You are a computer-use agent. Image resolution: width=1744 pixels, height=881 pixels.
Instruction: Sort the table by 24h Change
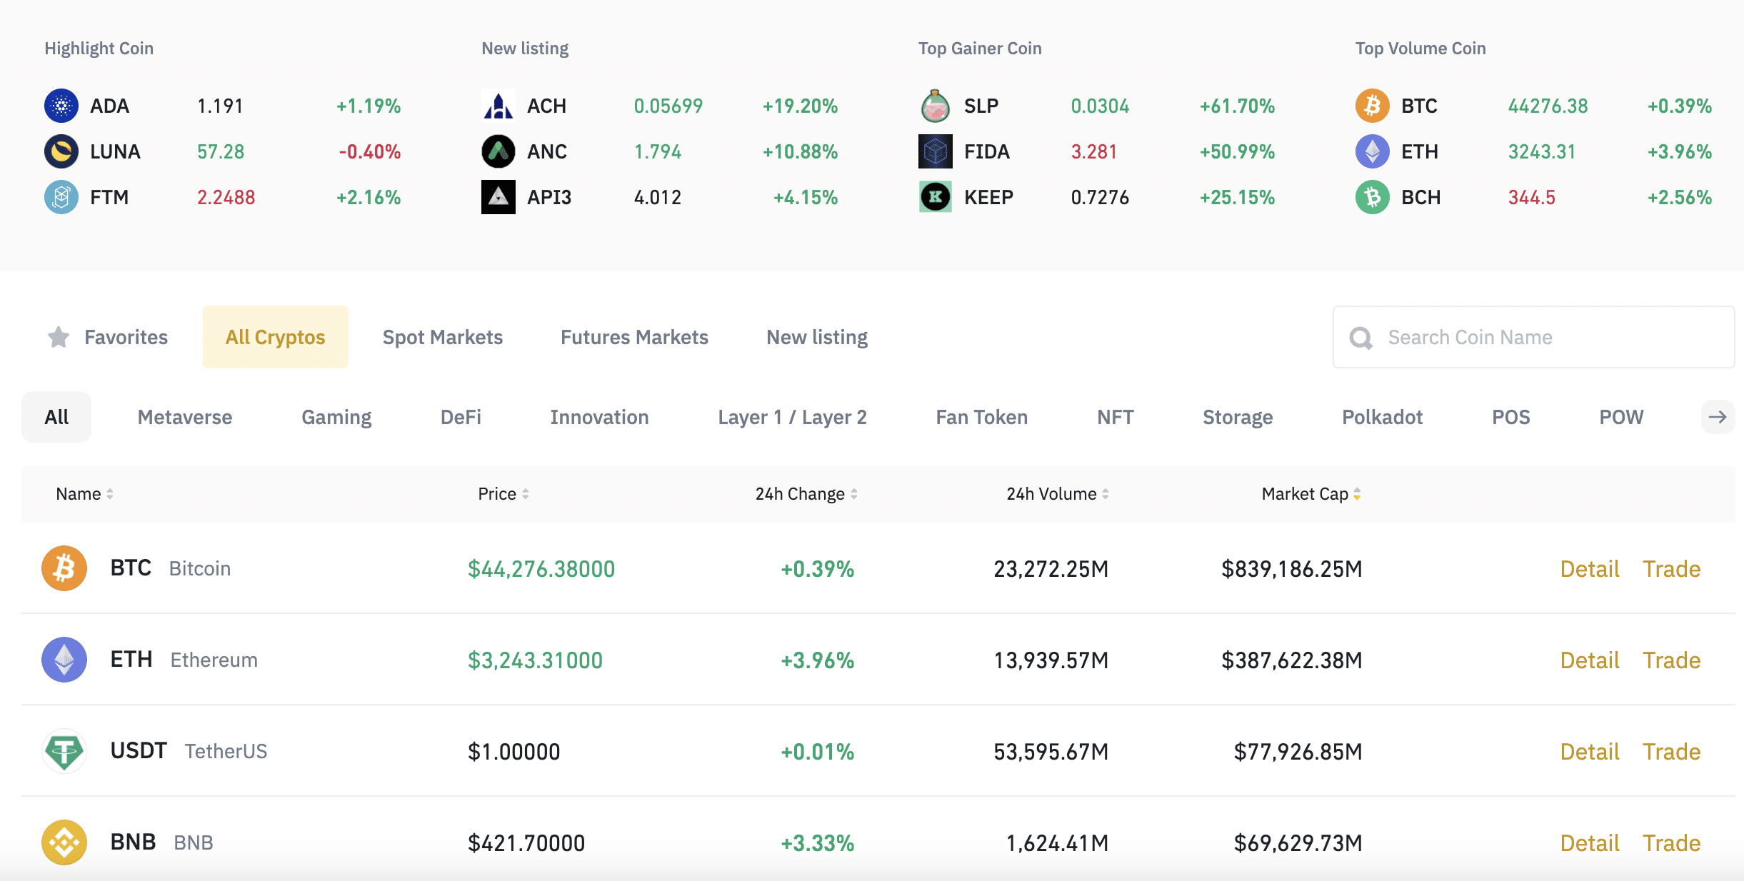[x=806, y=494]
